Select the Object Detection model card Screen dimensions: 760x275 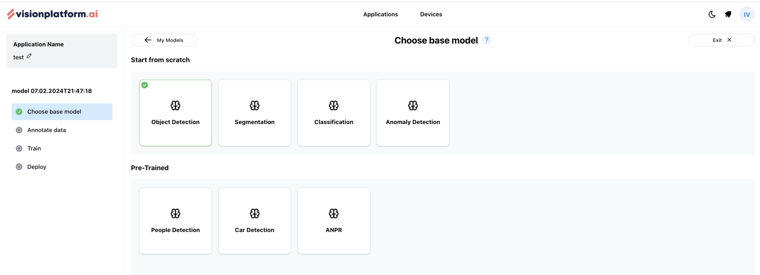tap(176, 113)
